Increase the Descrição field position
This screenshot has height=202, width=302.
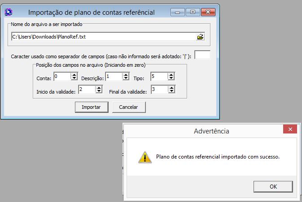point(126,74)
